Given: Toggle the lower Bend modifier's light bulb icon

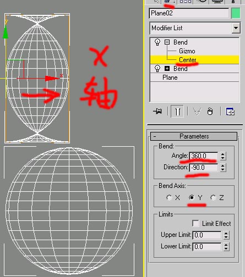Looking at the screenshot, I should tap(157, 69).
